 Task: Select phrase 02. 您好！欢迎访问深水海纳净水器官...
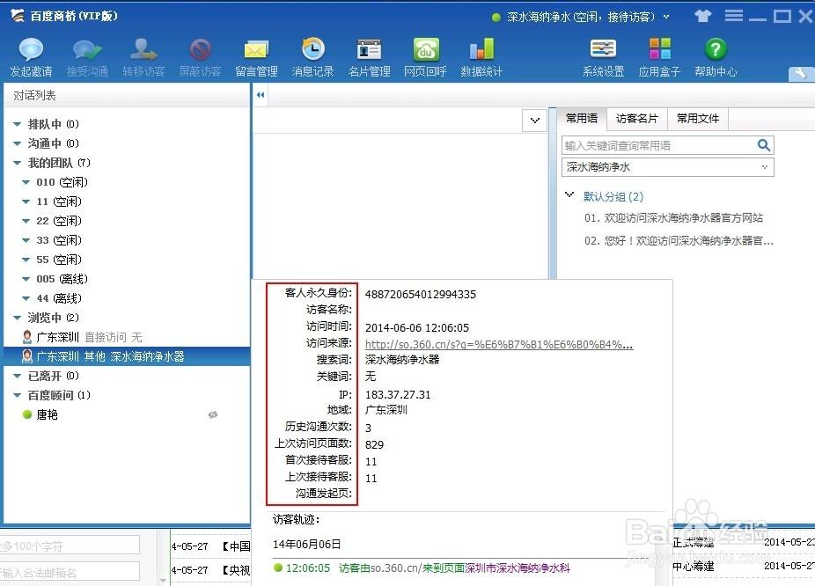pos(679,240)
